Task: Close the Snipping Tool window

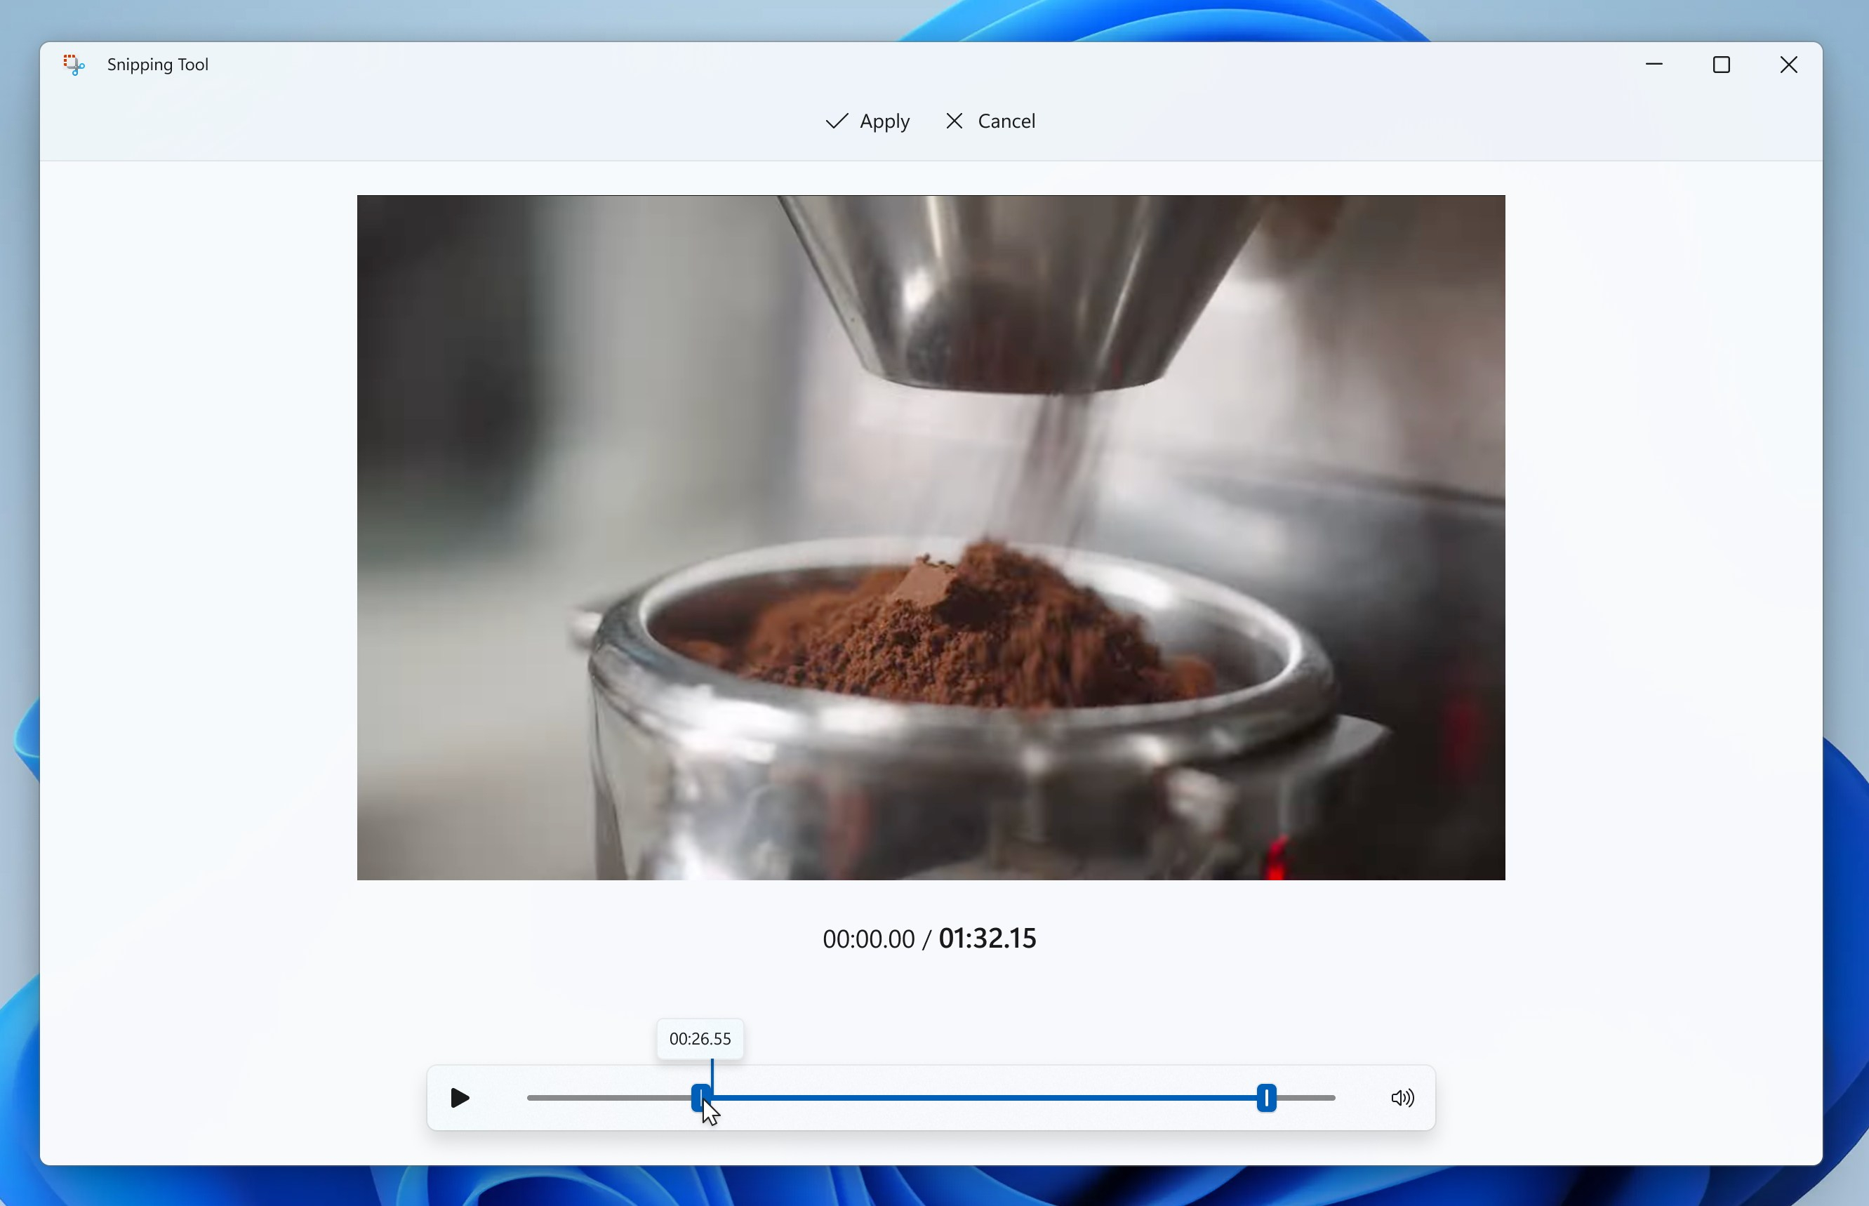Action: pos(1788,64)
